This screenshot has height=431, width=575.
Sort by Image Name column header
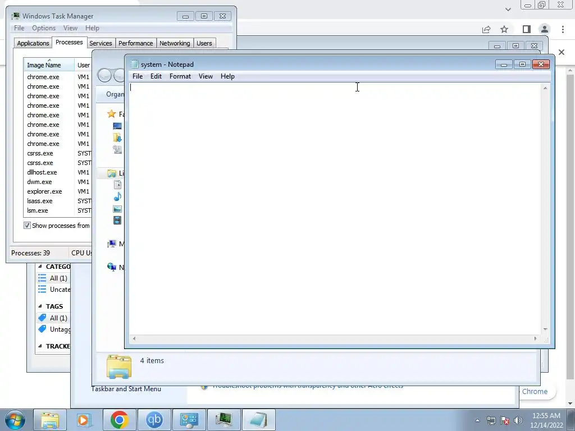(49, 65)
